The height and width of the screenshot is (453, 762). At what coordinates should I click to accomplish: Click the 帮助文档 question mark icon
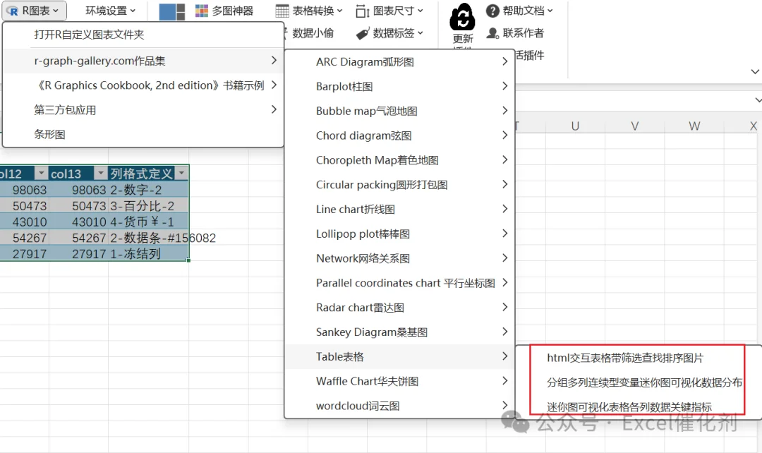coord(492,11)
